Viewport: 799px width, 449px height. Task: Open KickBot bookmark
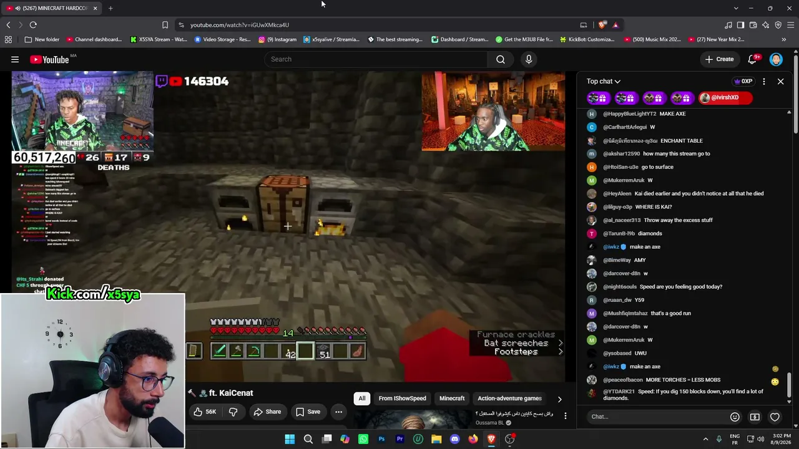pos(587,39)
